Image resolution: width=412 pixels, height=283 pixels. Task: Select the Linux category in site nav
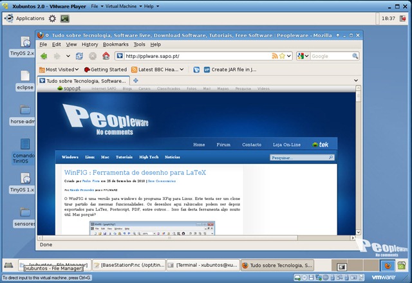tap(90, 157)
